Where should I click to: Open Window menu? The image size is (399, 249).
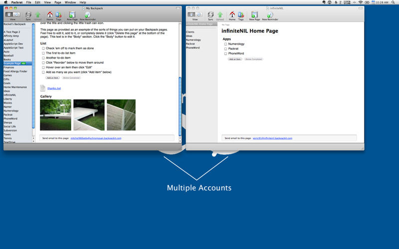[70, 2]
